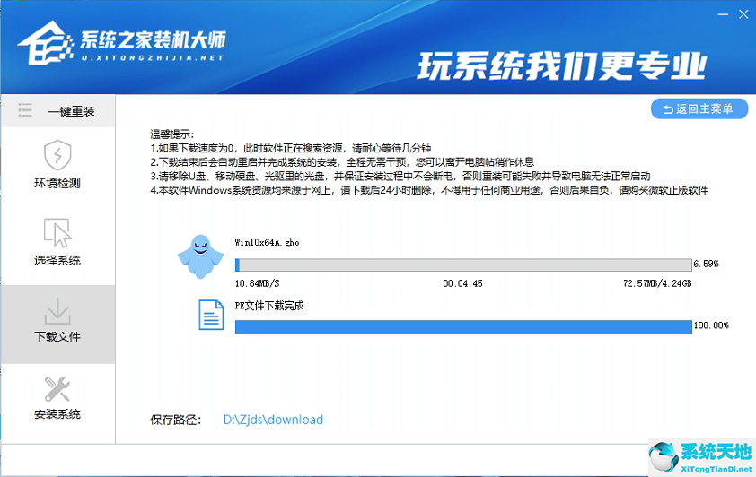Close the installer window

pos(743,14)
